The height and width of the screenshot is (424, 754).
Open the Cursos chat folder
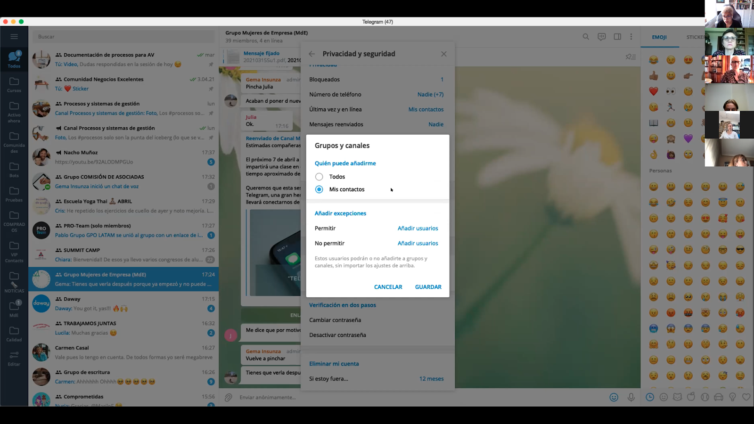click(x=14, y=85)
